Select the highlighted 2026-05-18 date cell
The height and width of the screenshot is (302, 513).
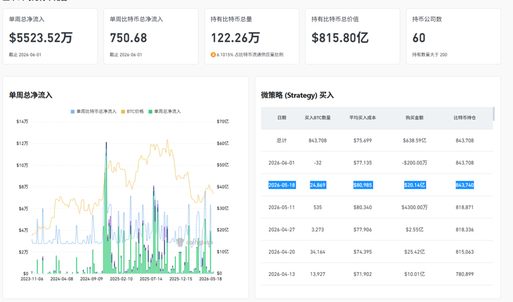pyautogui.click(x=282, y=185)
